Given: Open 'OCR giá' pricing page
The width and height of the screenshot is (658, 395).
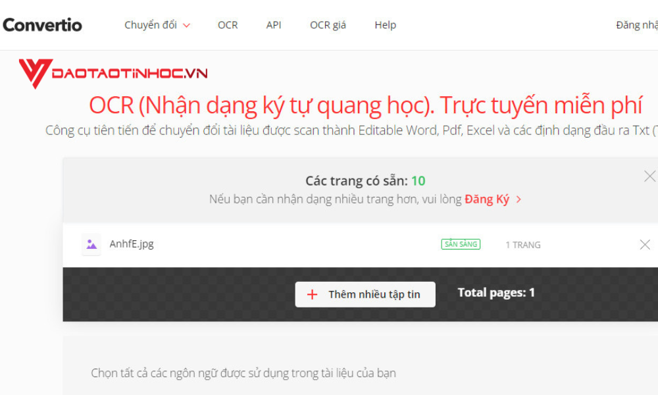Looking at the screenshot, I should [x=327, y=24].
